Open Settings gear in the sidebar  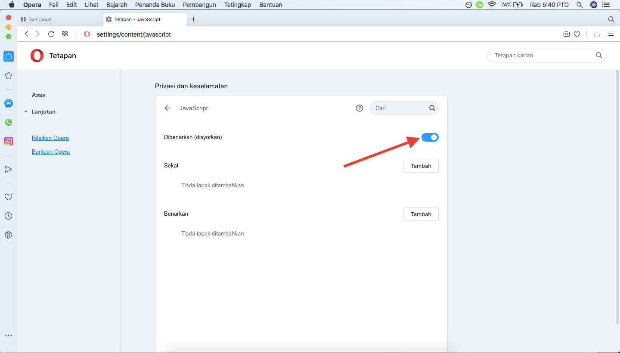coord(8,235)
